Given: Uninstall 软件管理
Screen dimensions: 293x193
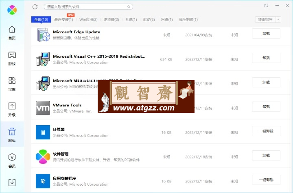Looking at the screenshot, I should click(x=266, y=156).
